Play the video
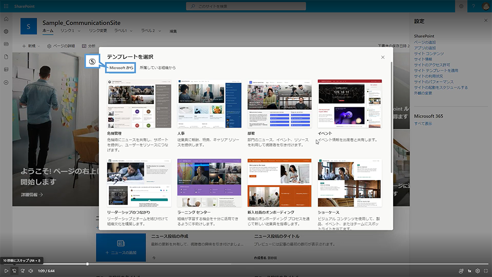 pos(6,271)
